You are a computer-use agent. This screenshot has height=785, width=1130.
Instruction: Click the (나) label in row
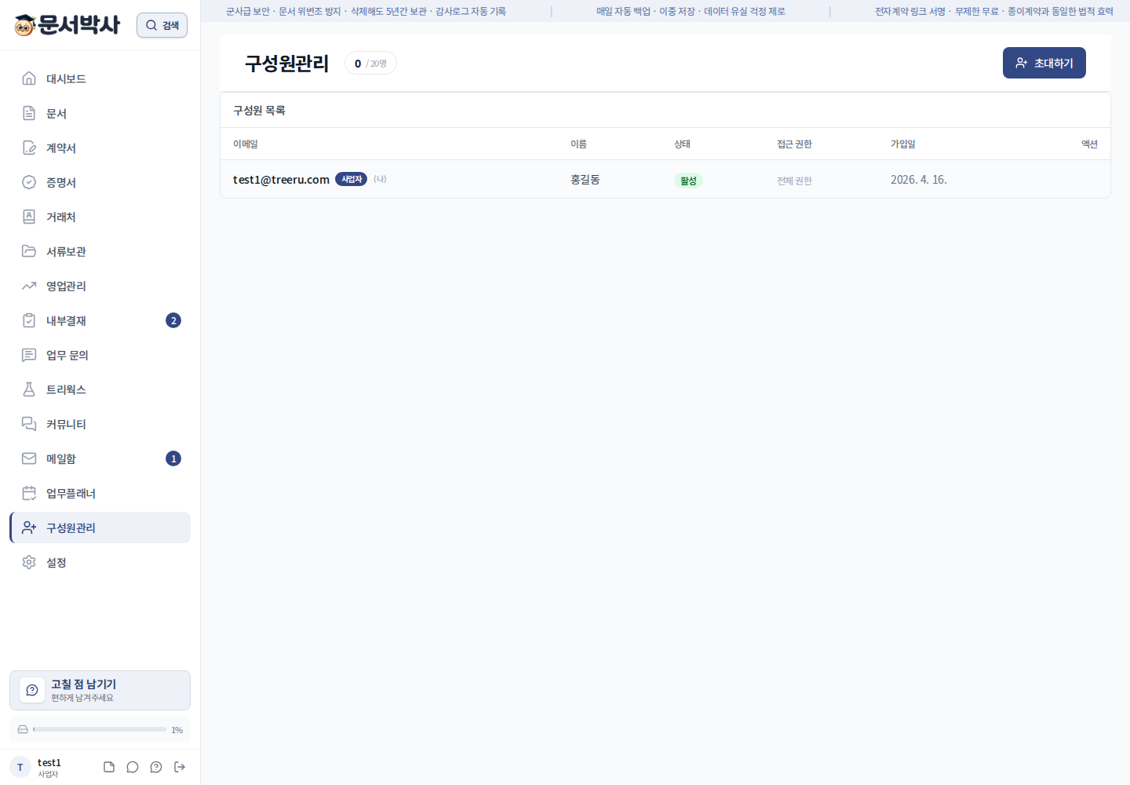(380, 179)
